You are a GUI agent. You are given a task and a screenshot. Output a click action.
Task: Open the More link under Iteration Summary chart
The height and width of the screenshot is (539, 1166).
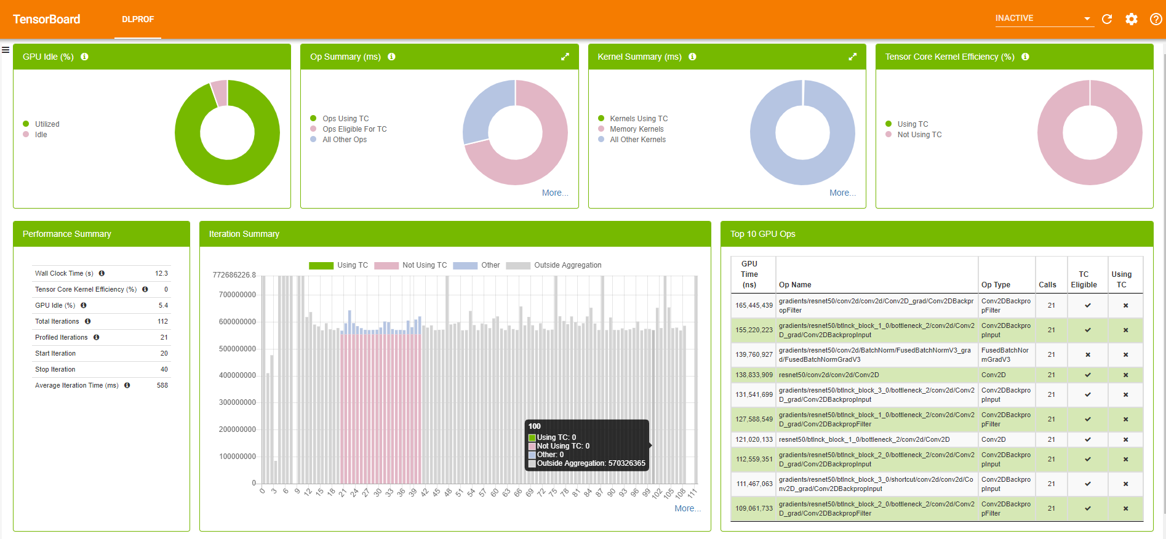coord(688,508)
